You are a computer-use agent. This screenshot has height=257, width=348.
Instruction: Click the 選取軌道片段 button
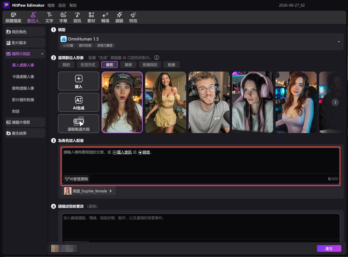[x=78, y=124]
